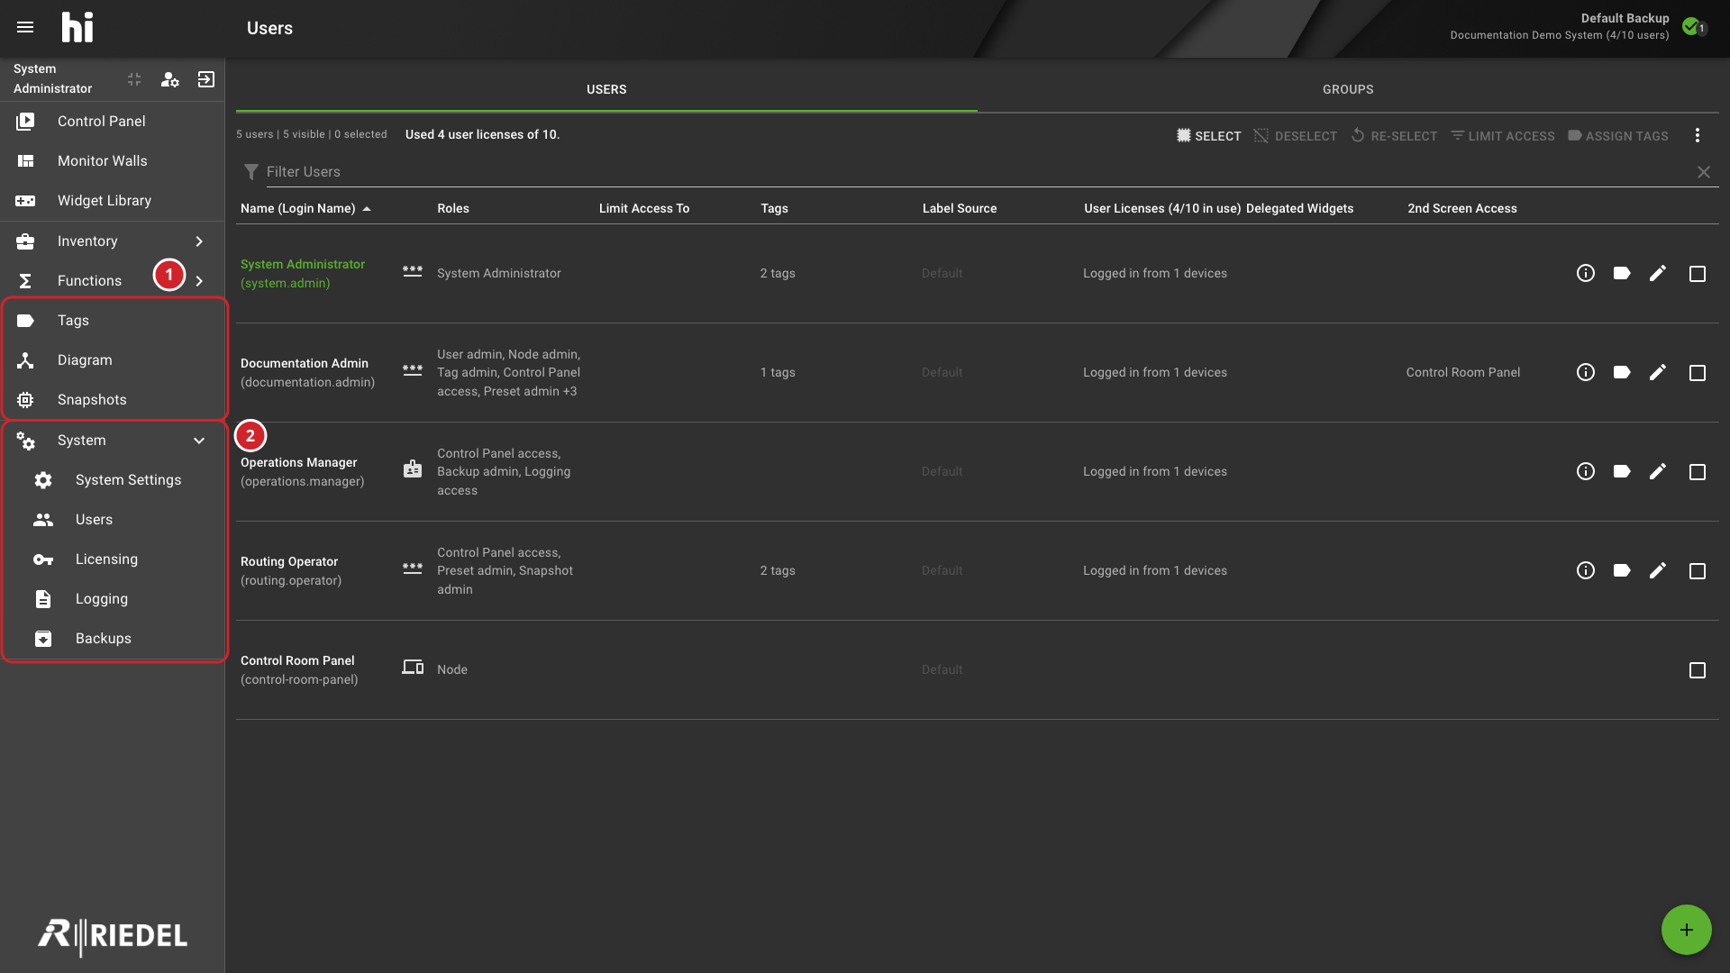1730x973 pixels.
Task: Click the SELECT all button
Action: (x=1208, y=136)
